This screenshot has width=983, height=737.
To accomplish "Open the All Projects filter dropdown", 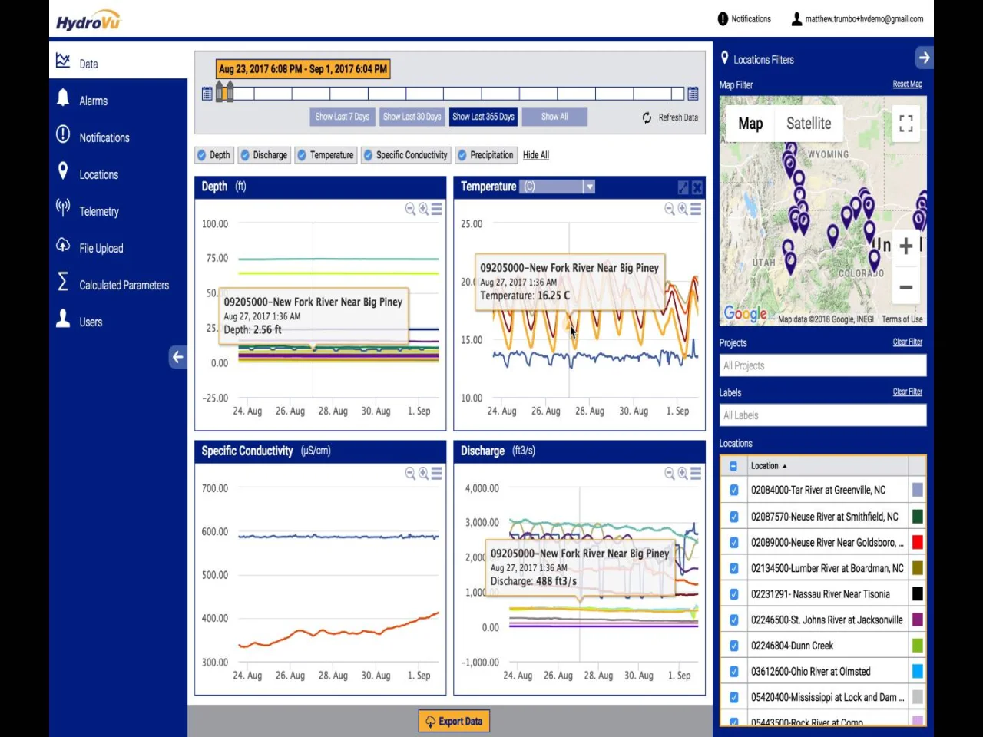I will point(822,365).
